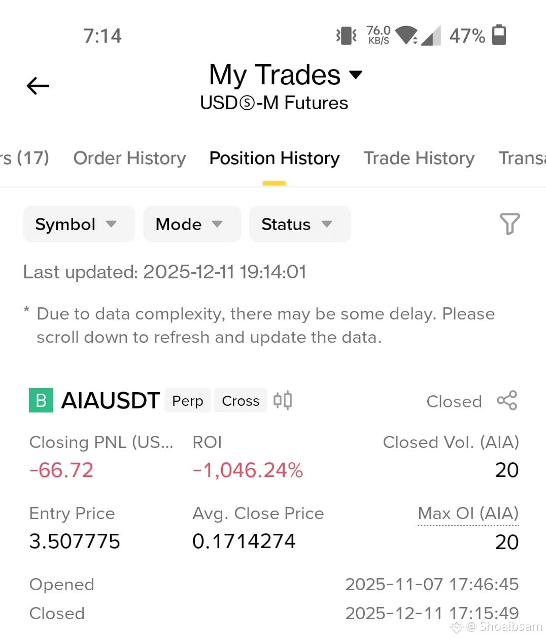546x639 pixels.
Task: Open the candlestick chart icon beside Cross
Action: click(x=283, y=400)
